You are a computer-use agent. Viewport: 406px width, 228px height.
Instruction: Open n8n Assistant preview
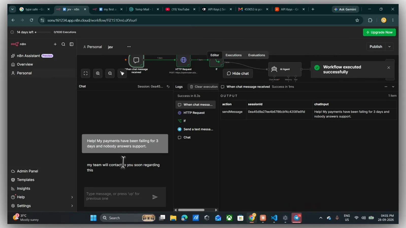coord(32,56)
